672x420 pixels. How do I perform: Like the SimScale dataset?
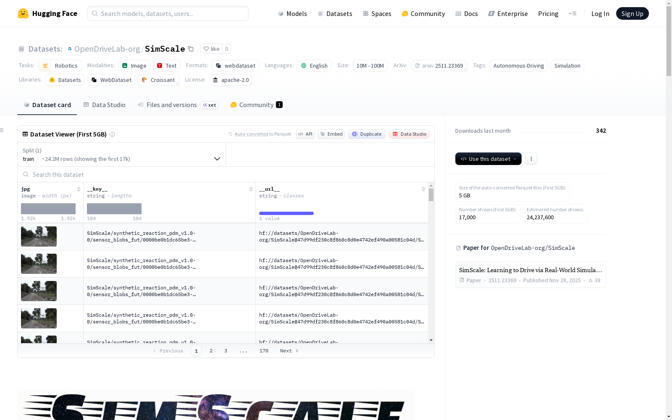coord(212,49)
